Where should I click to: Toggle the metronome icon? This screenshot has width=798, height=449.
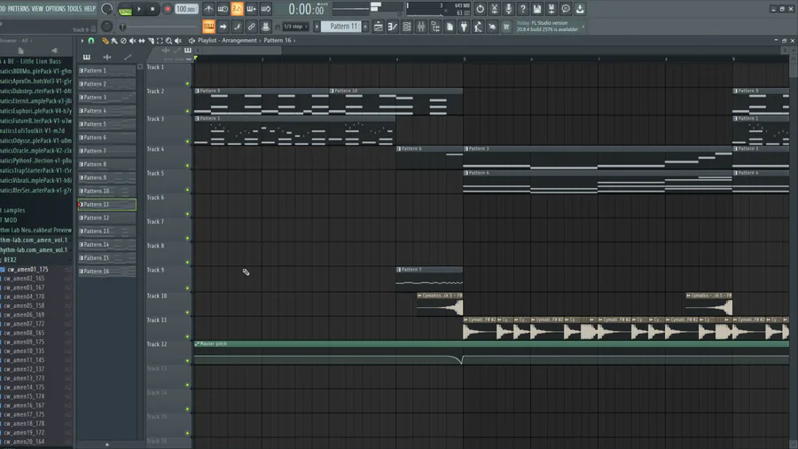(208, 9)
